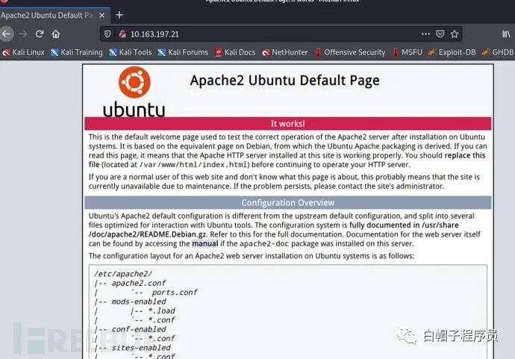Follow the manual link in Configuration Overview
Viewport: 515px width, 359px height.
[x=205, y=244]
